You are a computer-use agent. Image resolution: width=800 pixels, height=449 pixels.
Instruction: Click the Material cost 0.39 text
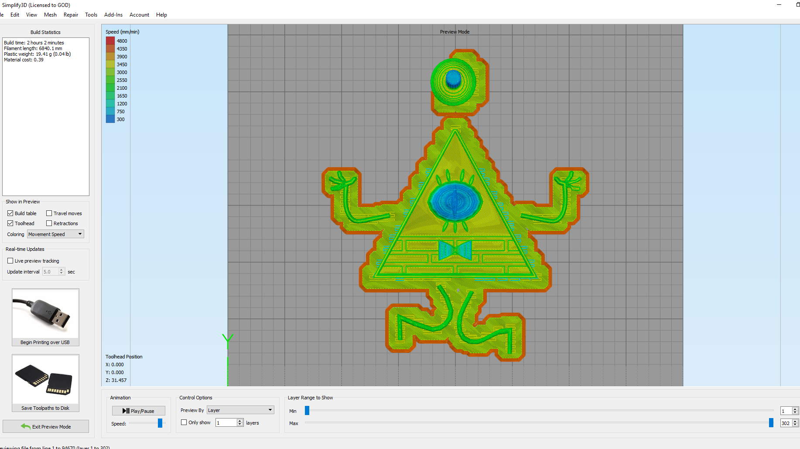coord(24,60)
